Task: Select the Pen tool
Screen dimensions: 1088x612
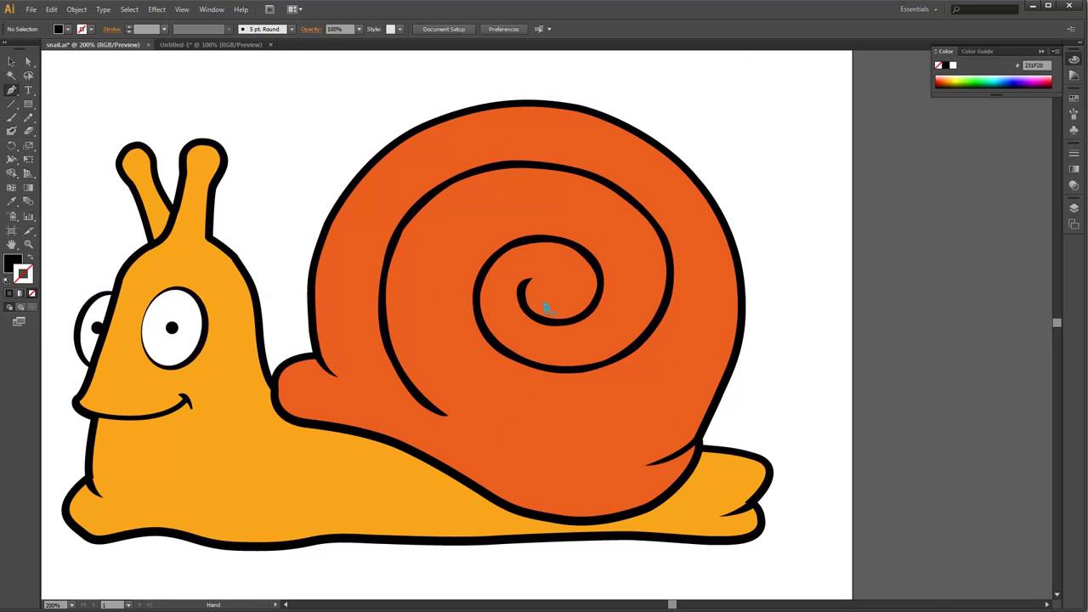Action: point(11,89)
